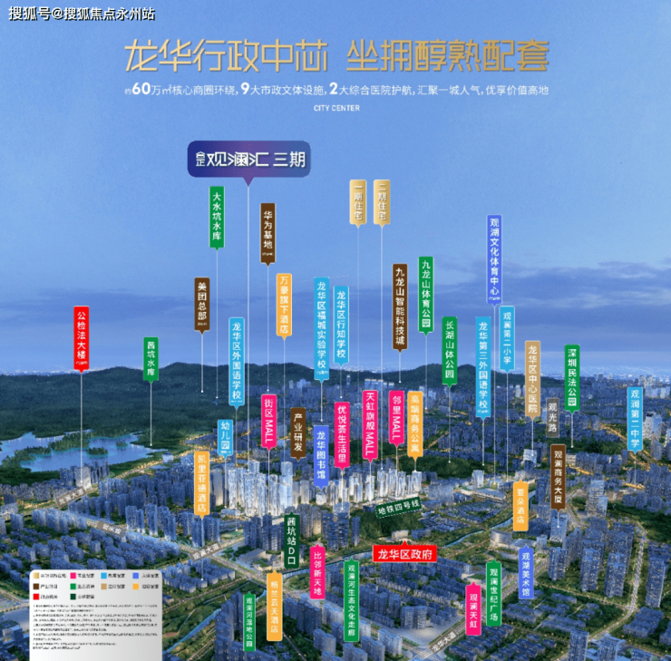Click the brown 观澜商务大厦 label
This screenshot has width=671, height=661.
coord(558,477)
